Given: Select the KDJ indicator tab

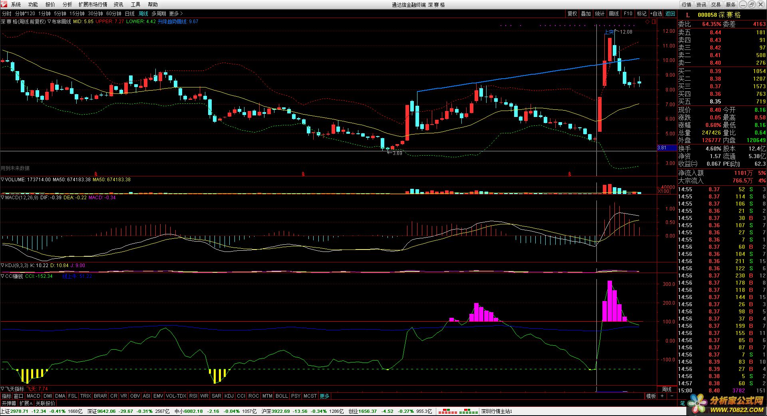Looking at the screenshot, I should pyautogui.click(x=229, y=396).
